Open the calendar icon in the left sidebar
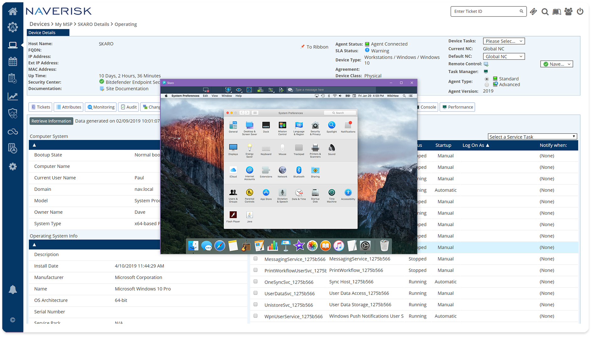591x339 pixels. click(x=13, y=62)
